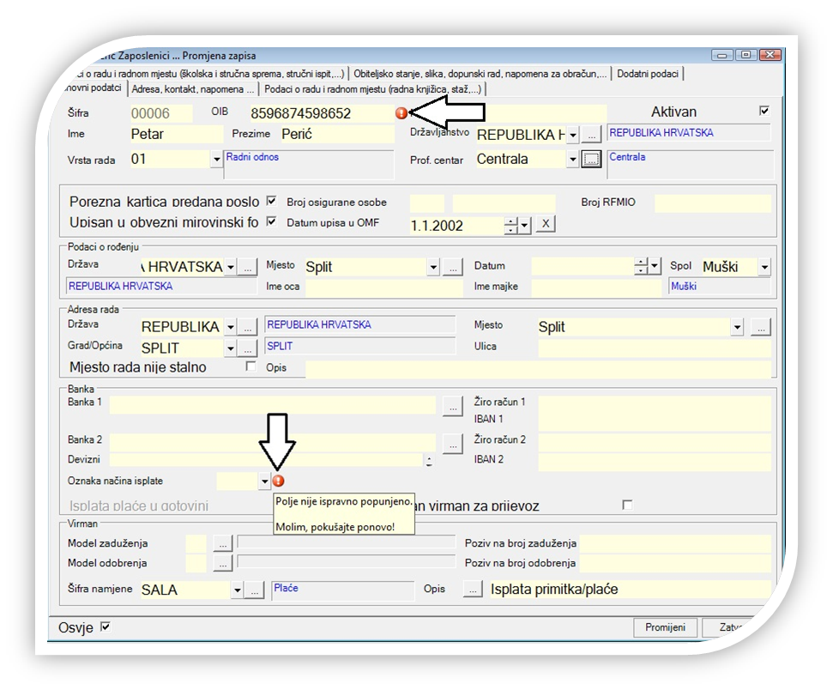Click the Ulica input field
Viewport: 833px width, 690px height.
(654, 347)
